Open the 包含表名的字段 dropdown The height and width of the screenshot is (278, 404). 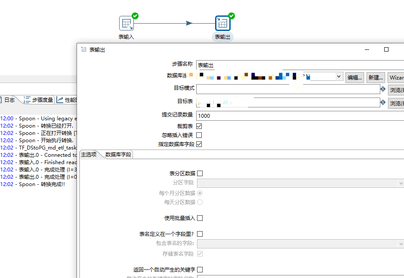point(401,244)
